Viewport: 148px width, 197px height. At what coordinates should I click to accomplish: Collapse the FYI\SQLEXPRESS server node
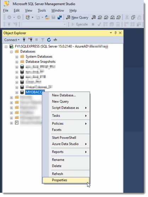point(6,47)
